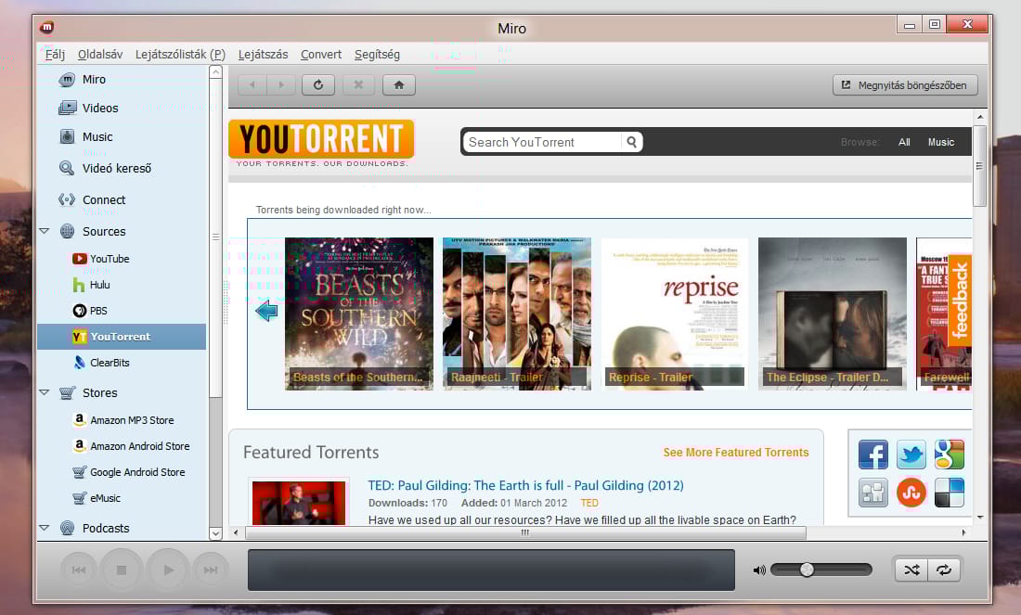The height and width of the screenshot is (615, 1021).
Task: Toggle repeat mode
Action: point(944,570)
